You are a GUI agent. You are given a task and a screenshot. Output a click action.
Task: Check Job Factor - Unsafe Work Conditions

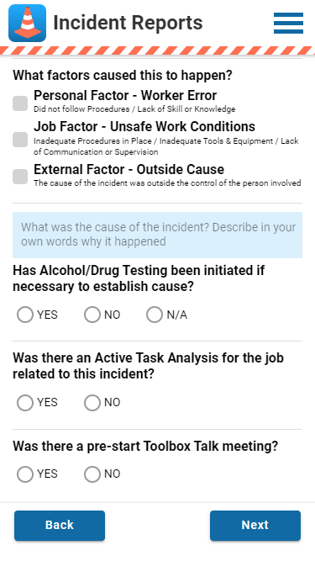20,140
